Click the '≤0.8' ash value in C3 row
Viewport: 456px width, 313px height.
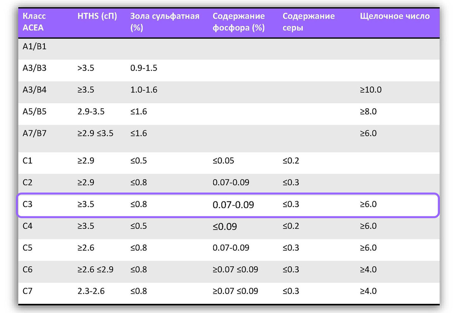click(x=138, y=204)
